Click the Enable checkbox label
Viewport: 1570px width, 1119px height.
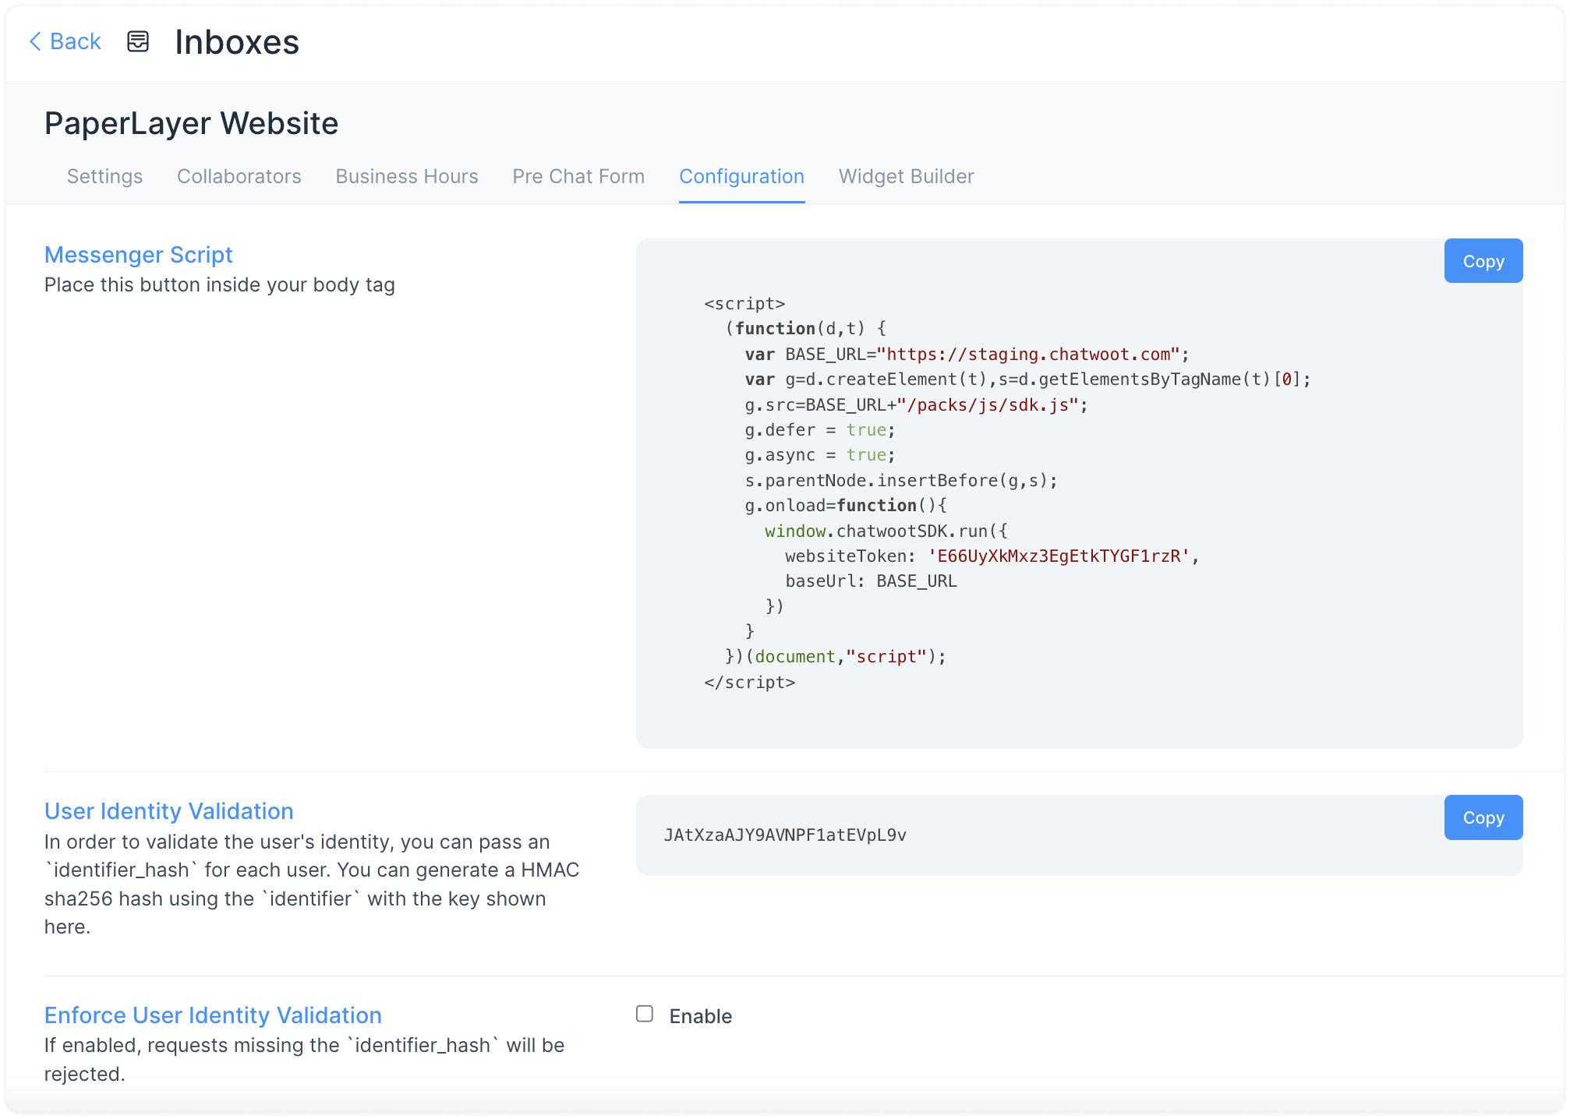(x=700, y=1016)
